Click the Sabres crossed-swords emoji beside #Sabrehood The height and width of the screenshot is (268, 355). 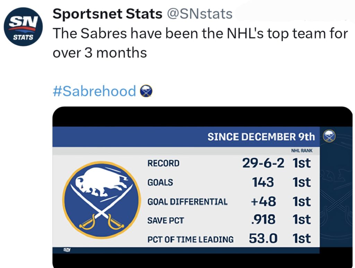point(147,91)
